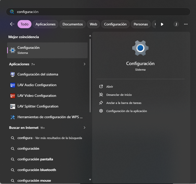Select 'configuración' plain web suggestion
The image size is (196, 184).
click(47, 149)
